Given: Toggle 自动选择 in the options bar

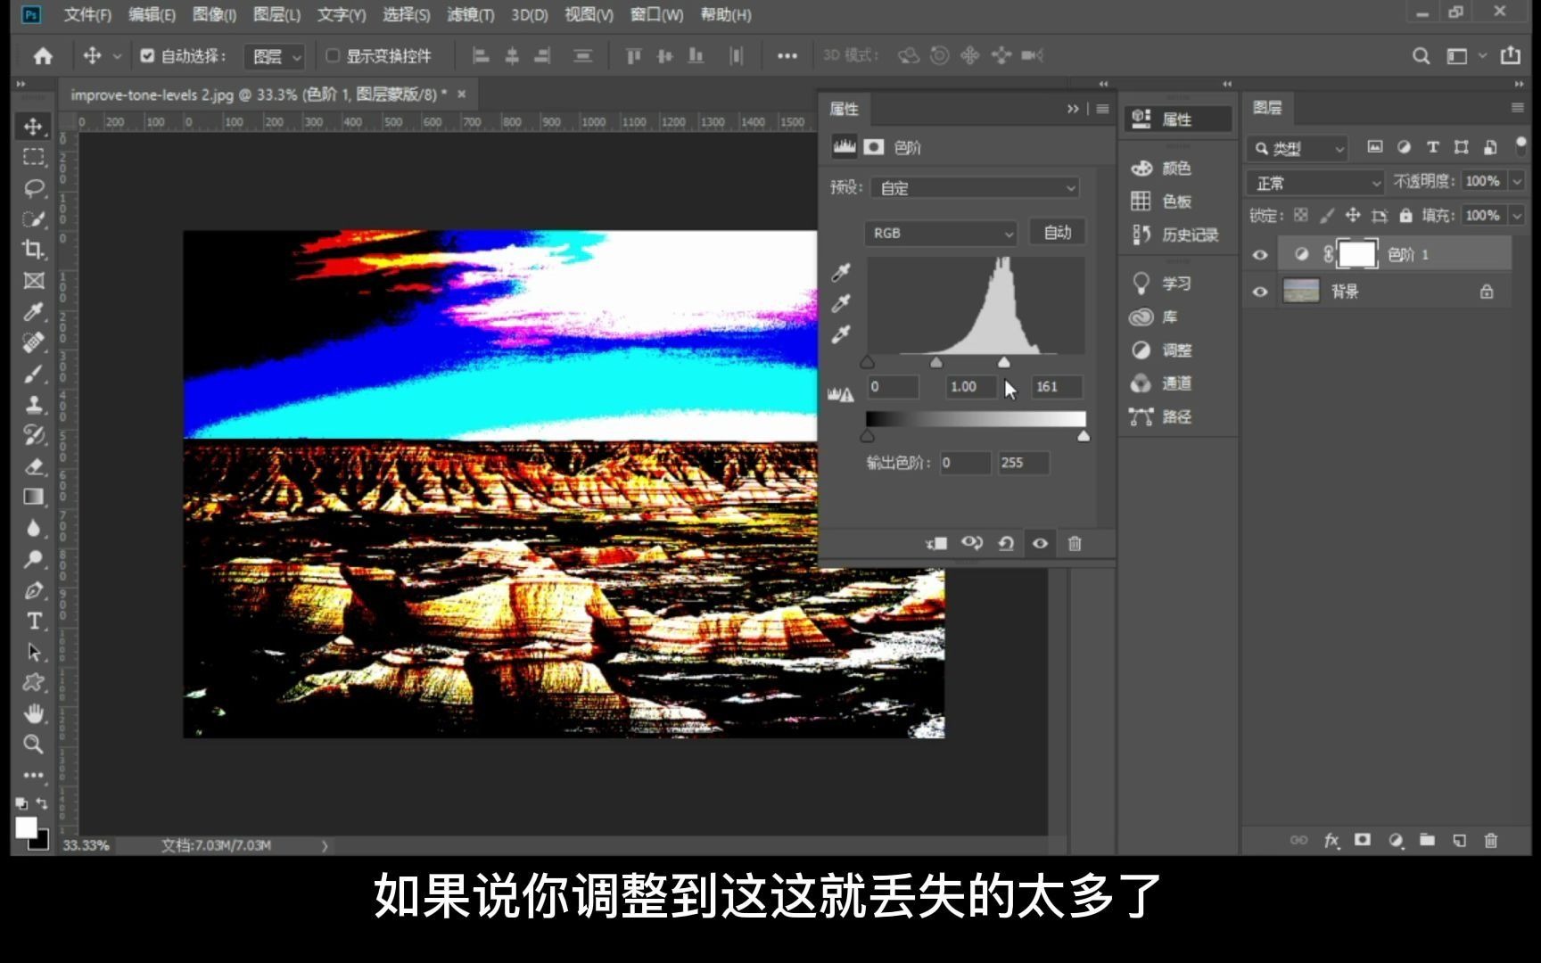Looking at the screenshot, I should [148, 55].
